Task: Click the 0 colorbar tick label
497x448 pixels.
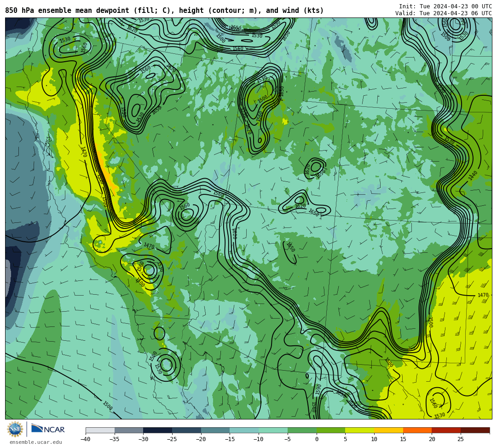Action: (x=317, y=439)
